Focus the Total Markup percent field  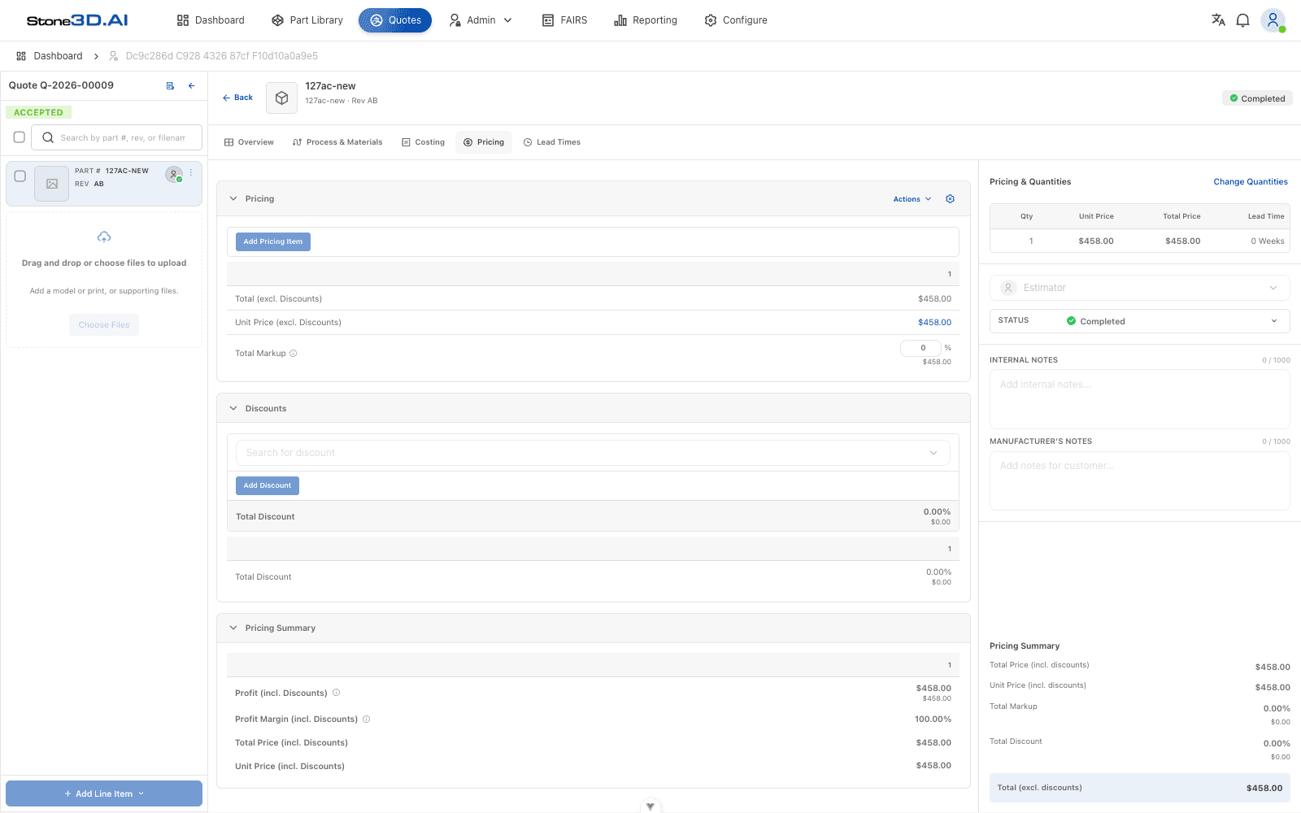[x=921, y=348]
